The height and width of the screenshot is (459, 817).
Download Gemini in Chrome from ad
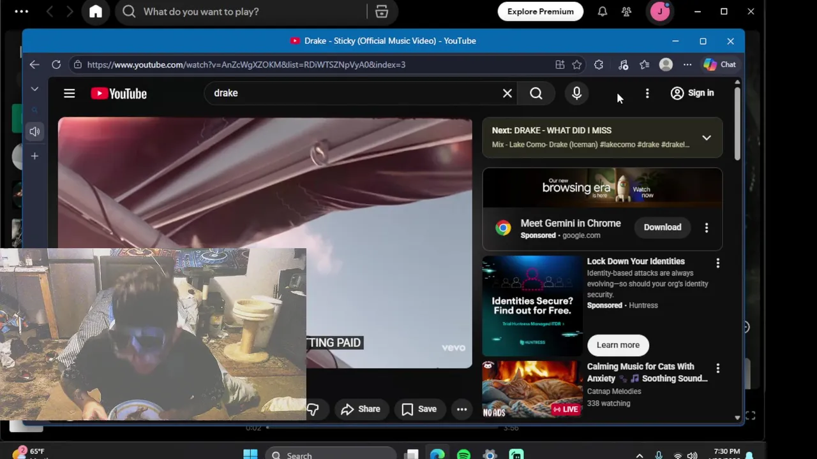663,228
